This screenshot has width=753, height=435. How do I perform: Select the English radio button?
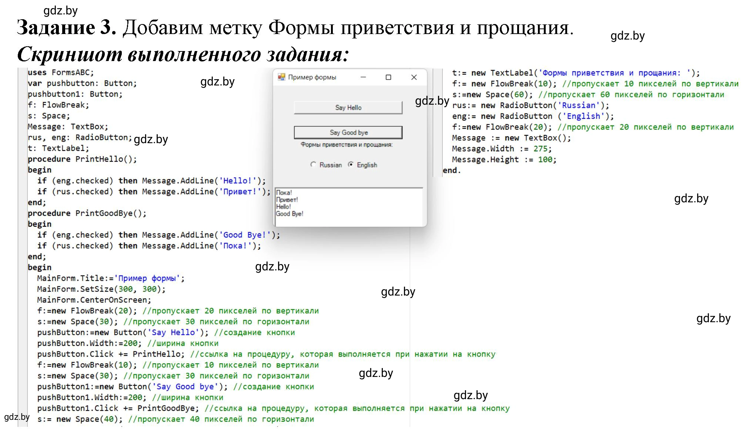(362, 165)
